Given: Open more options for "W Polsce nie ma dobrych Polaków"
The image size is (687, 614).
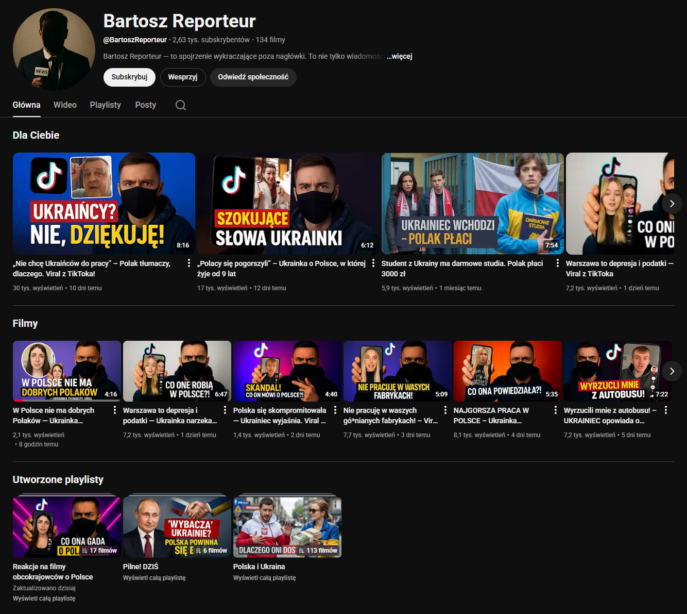Looking at the screenshot, I should (x=115, y=410).
